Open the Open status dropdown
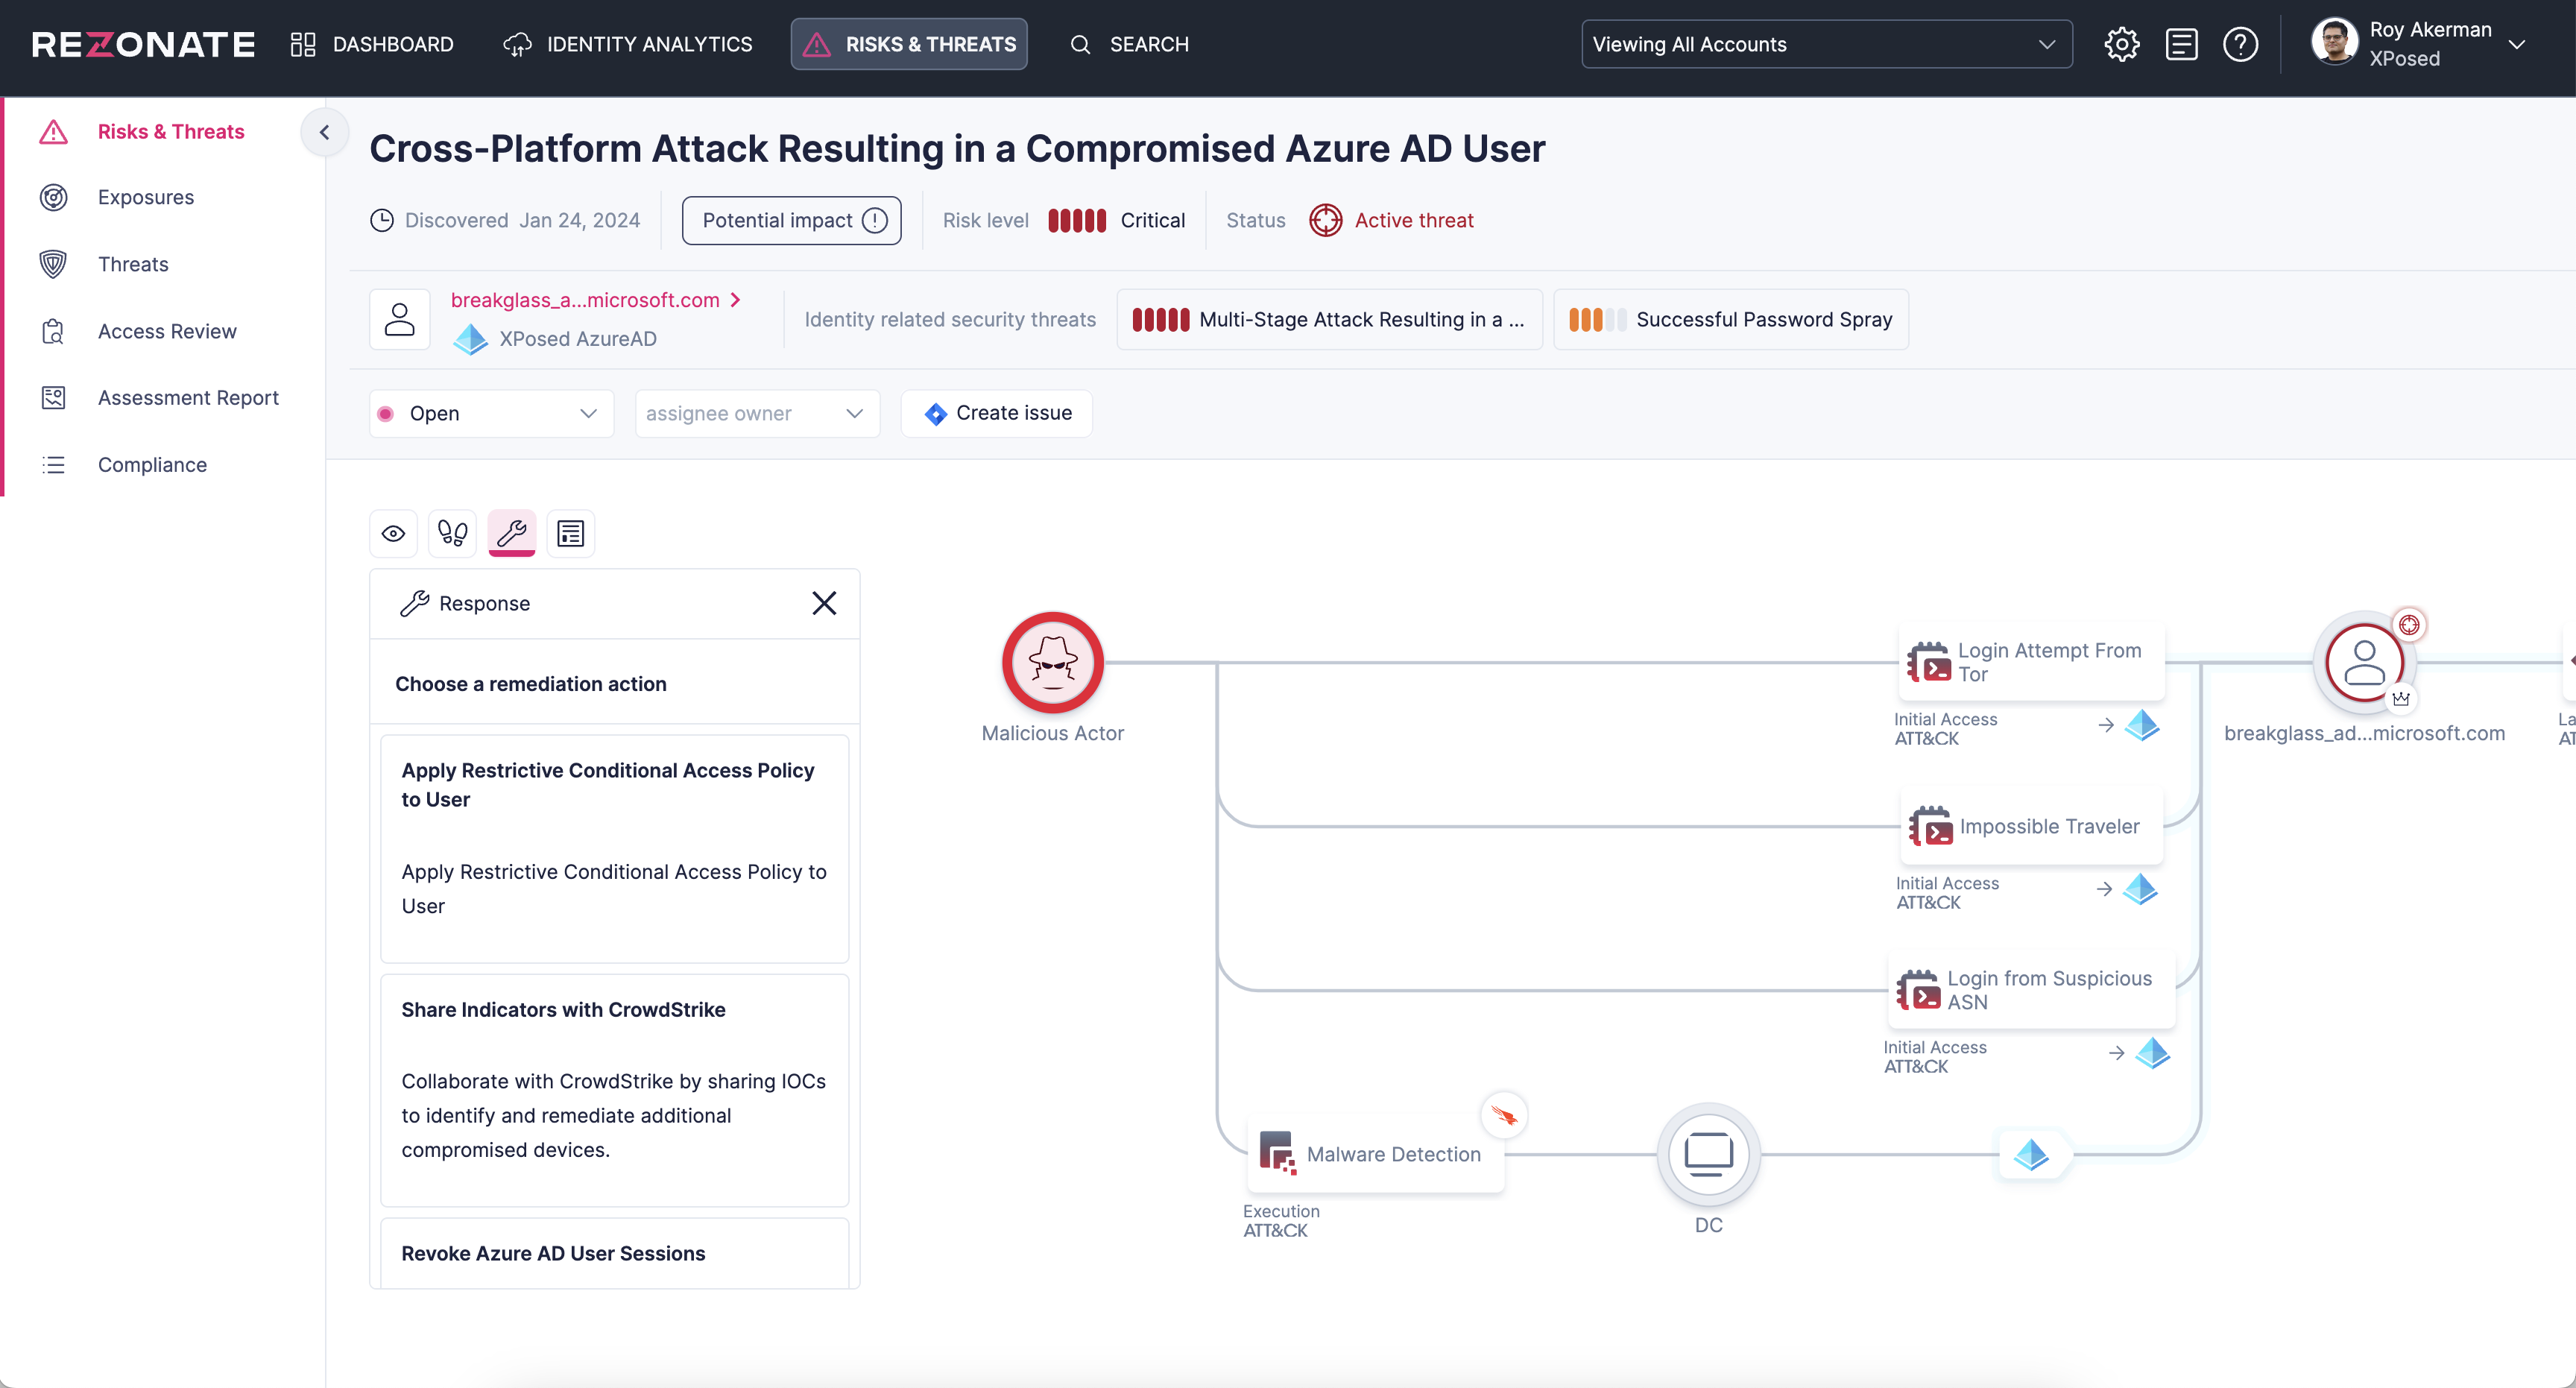2576x1388 pixels. pyautogui.click(x=489, y=413)
